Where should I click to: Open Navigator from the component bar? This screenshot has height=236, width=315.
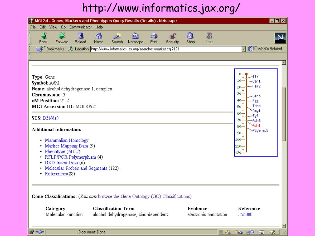click(x=228, y=232)
